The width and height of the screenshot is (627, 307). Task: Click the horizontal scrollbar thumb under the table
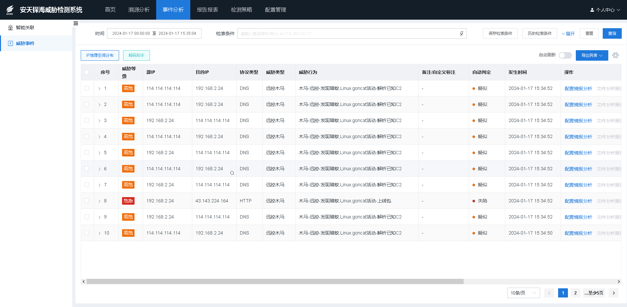pyautogui.click(x=275, y=281)
